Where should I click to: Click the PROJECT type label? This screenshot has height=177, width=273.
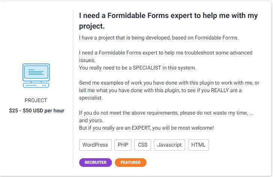(36, 100)
